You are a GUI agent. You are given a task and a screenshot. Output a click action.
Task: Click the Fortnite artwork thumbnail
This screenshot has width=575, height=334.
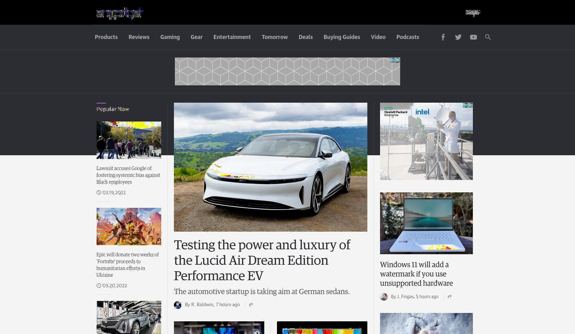coord(129,226)
